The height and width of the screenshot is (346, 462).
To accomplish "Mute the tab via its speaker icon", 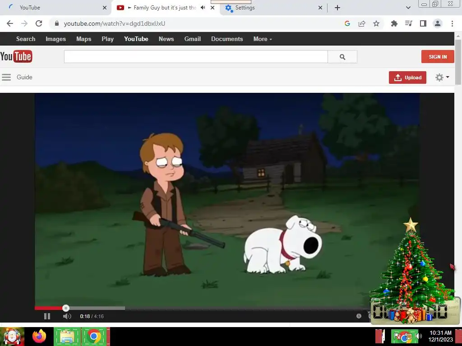I will click(203, 8).
